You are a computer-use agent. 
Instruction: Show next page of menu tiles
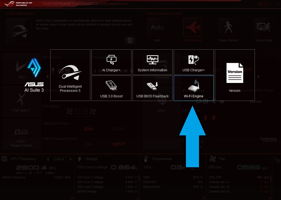(x=258, y=77)
